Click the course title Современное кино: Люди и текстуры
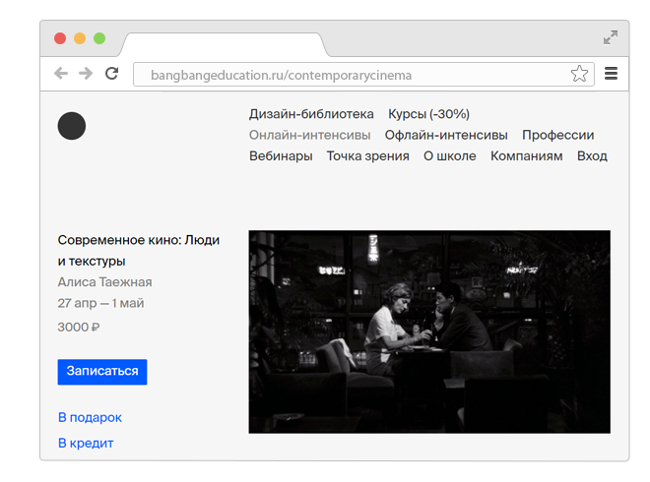 pos(139,251)
